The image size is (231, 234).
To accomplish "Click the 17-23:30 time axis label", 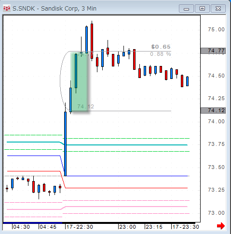I will click(x=186, y=227).
